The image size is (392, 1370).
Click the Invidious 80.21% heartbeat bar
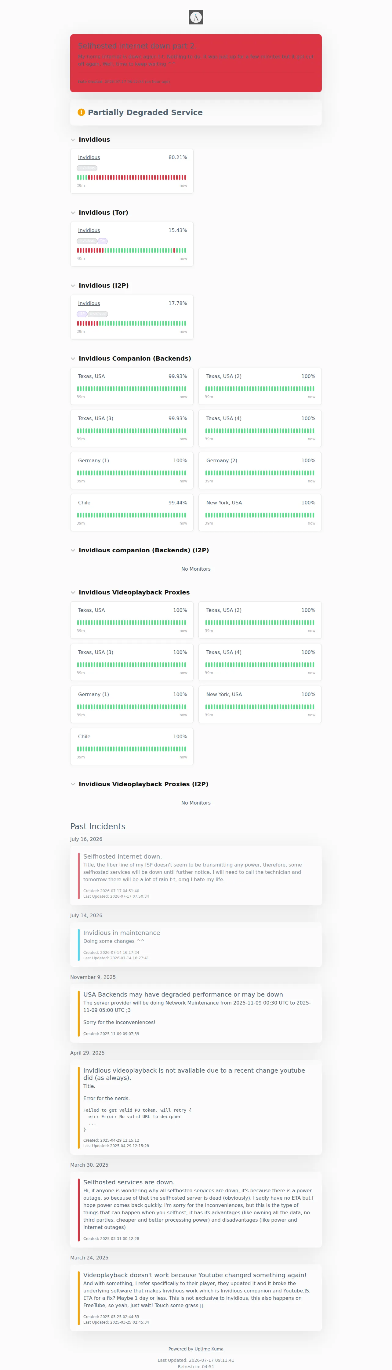[132, 178]
